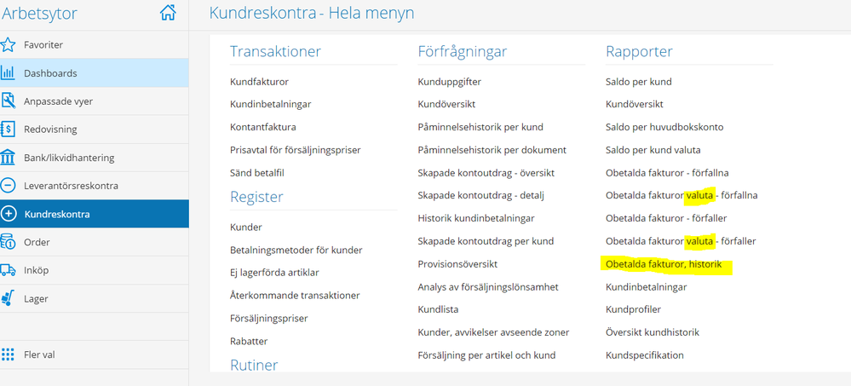Viewport: 851px width, 386px height.
Task: Open Obetalda fakturor valuta - förfaller
Action: click(681, 241)
